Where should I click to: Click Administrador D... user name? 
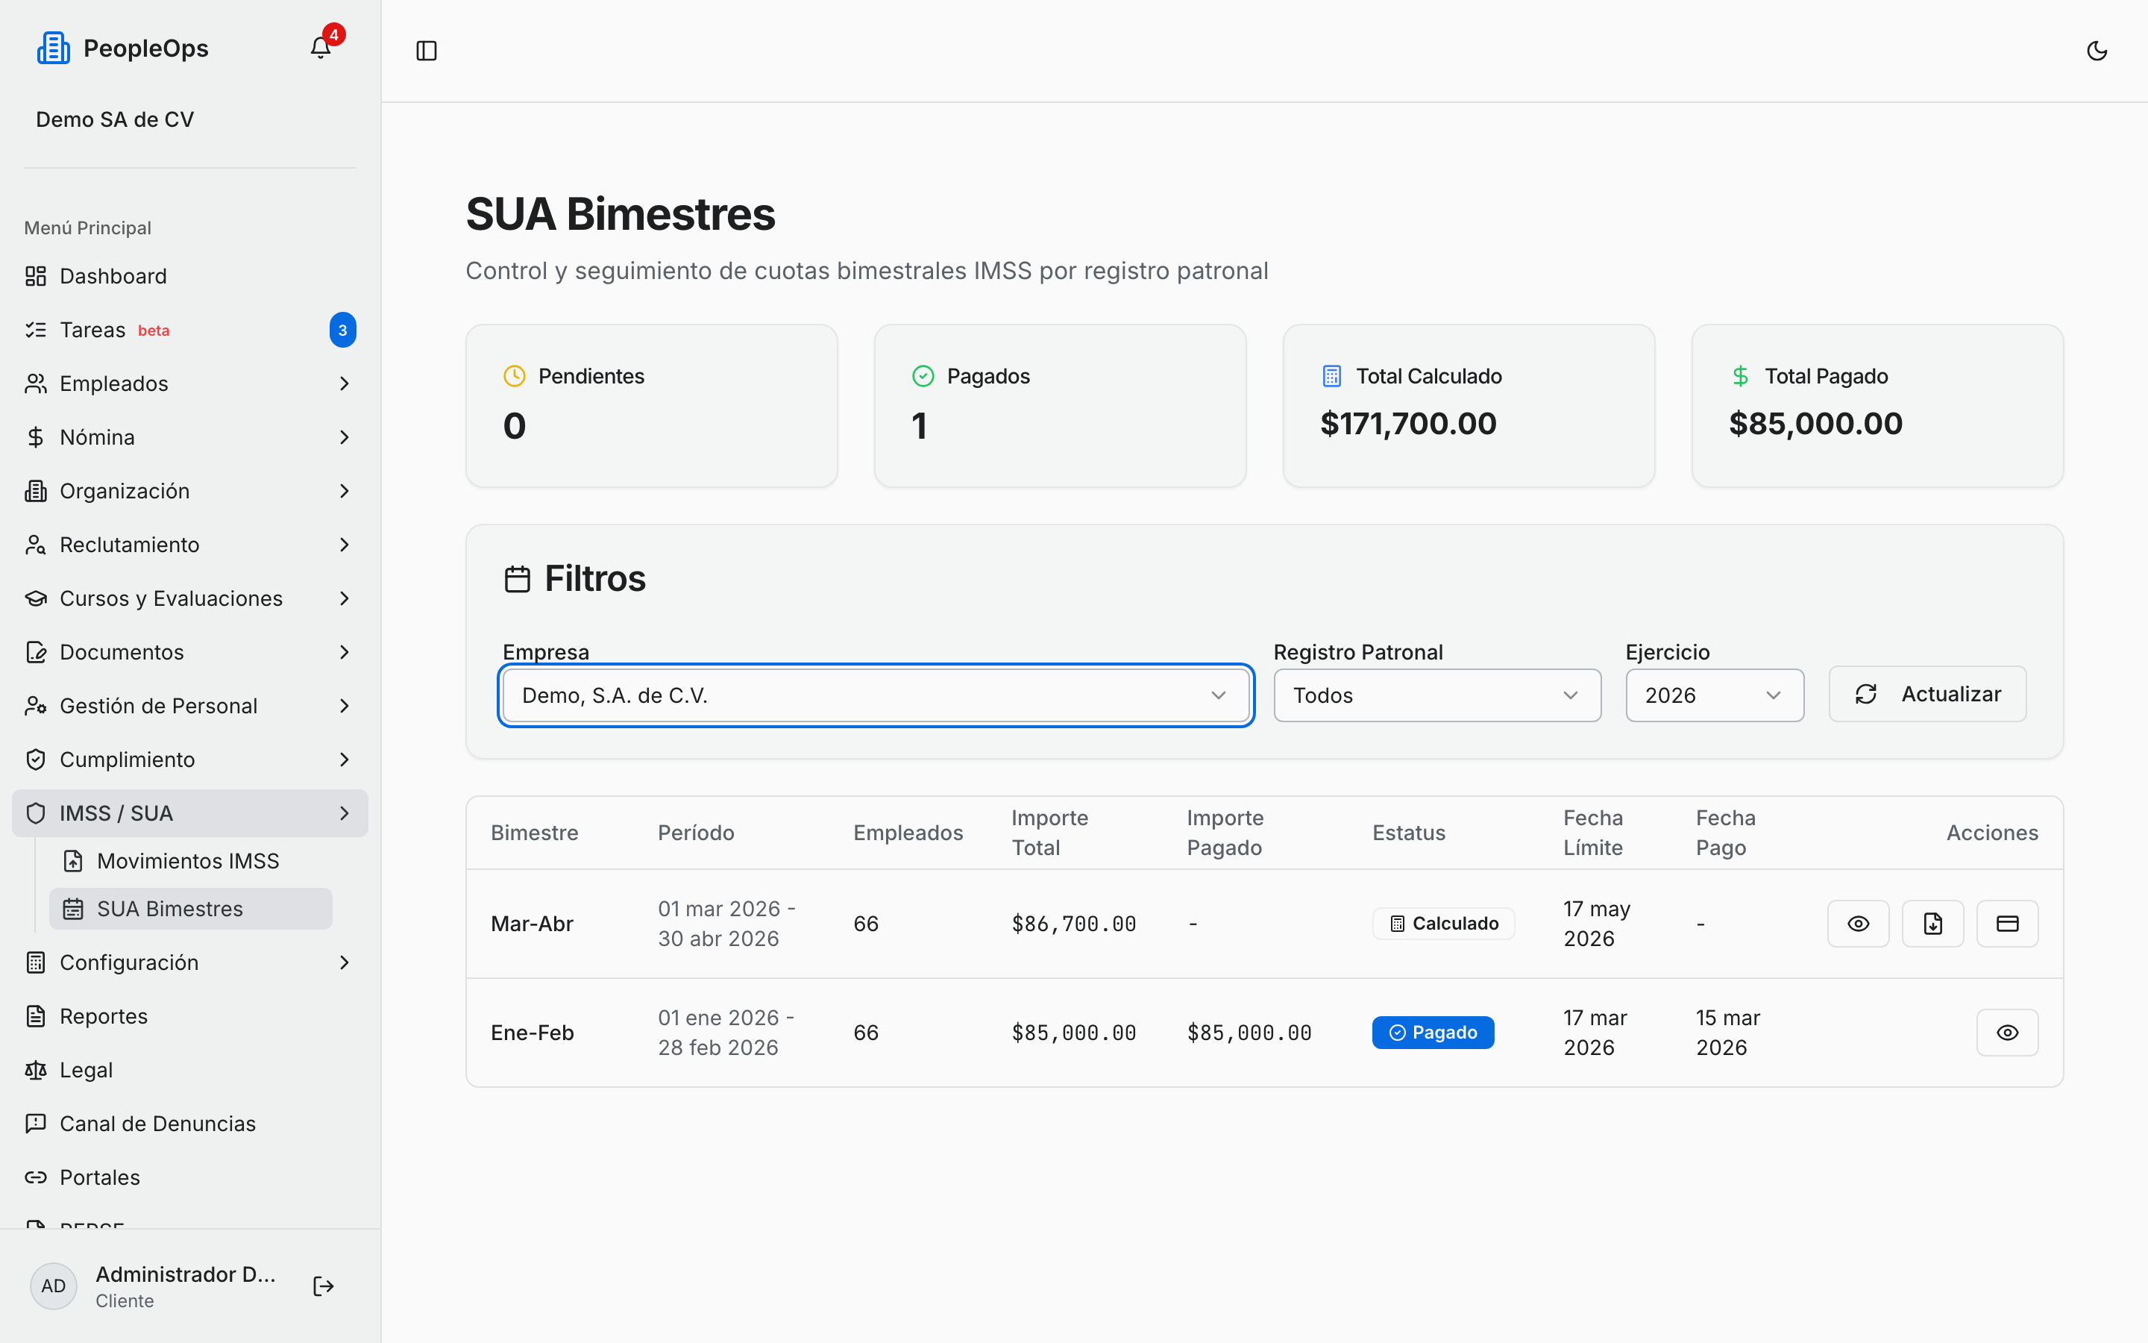coord(186,1274)
